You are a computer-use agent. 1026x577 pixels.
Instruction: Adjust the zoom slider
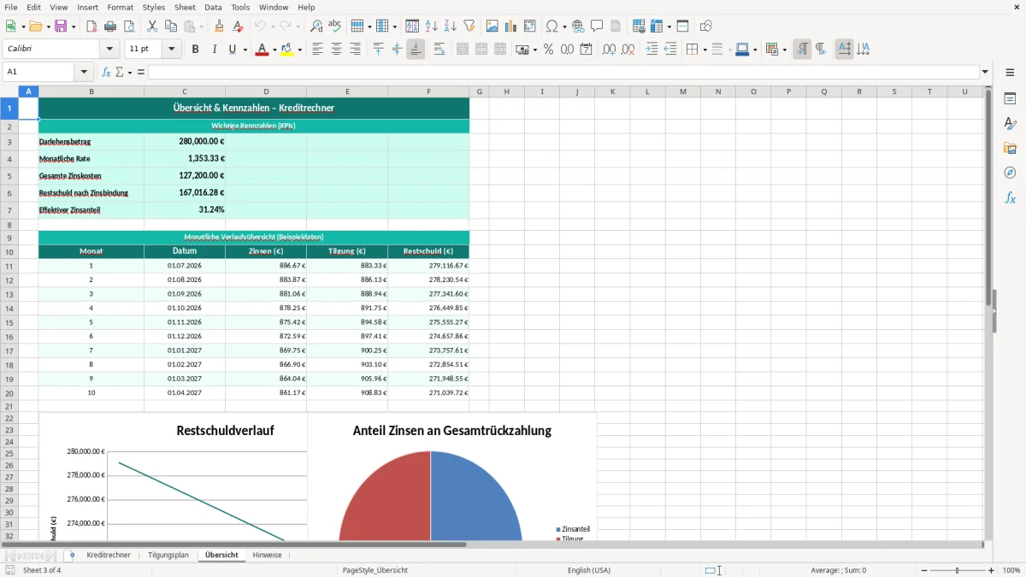pos(958,570)
